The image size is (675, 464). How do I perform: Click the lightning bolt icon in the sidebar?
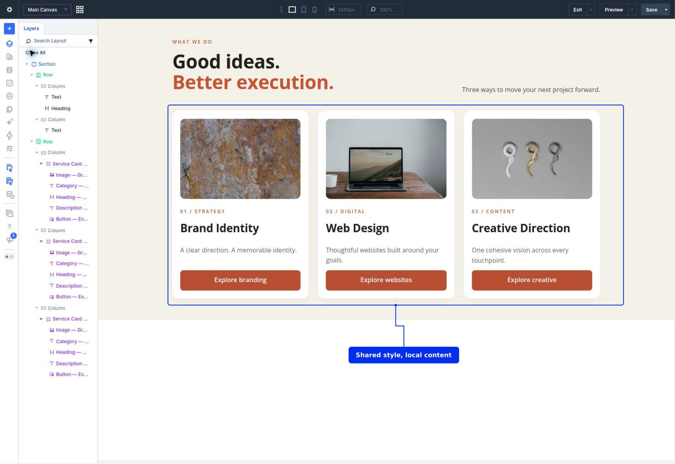click(x=9, y=135)
